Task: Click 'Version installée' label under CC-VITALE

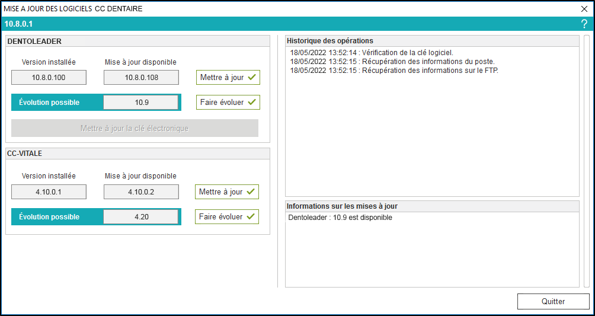Action: (x=49, y=176)
